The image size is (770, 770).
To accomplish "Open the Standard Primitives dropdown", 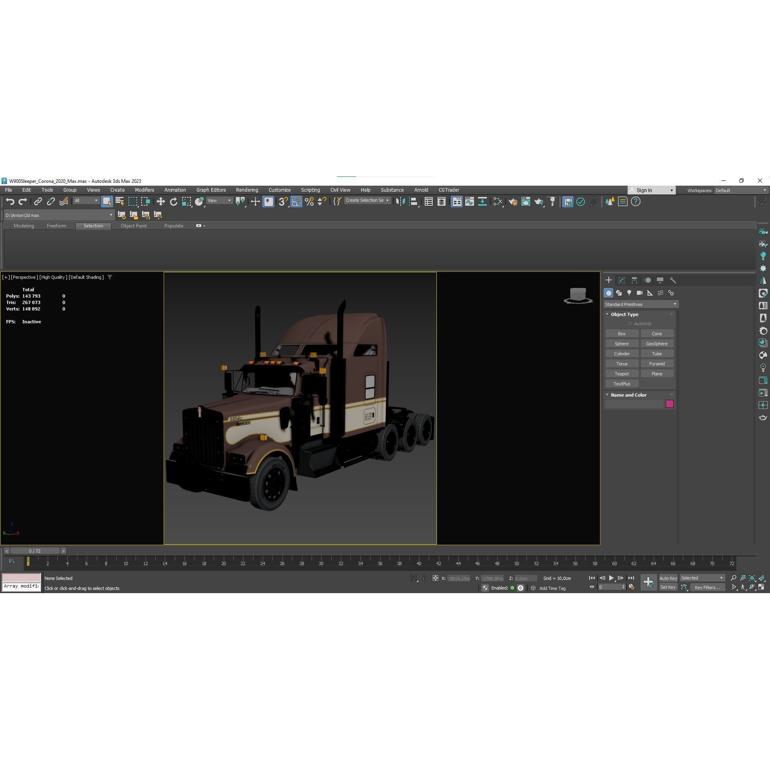I will pos(640,304).
